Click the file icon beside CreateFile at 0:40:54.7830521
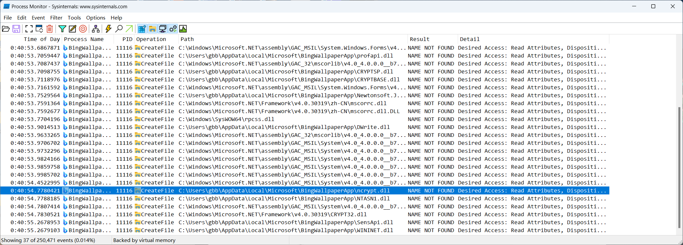This screenshot has width=683, height=245. coord(138,214)
